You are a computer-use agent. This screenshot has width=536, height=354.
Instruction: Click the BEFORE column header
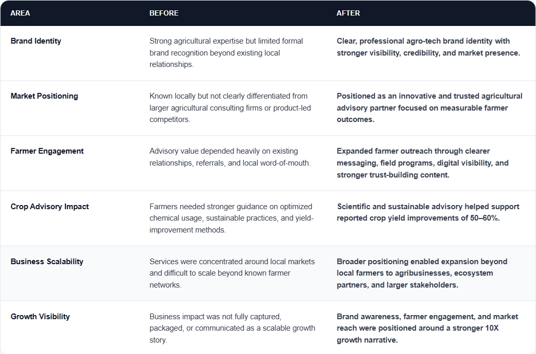(x=164, y=13)
